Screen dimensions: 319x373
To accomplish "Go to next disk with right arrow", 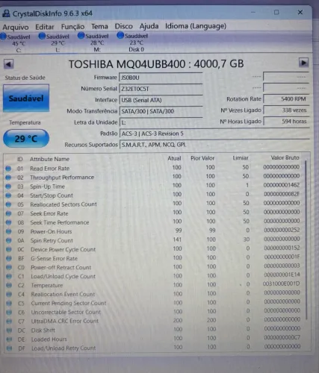I will coord(303,63).
